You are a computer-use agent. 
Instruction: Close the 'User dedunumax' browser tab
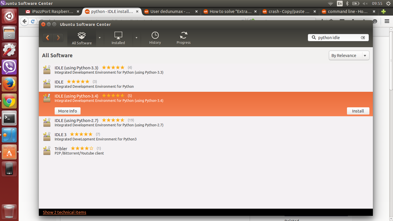197,12
